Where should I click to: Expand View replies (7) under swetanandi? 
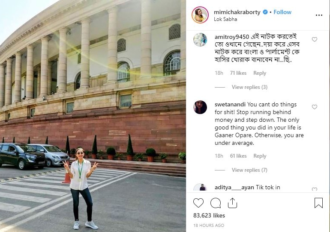coord(249,170)
